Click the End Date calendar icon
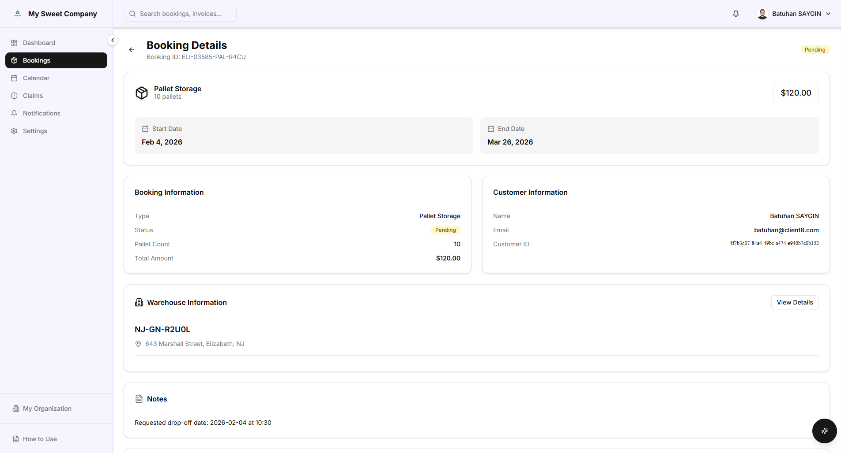 coord(491,129)
